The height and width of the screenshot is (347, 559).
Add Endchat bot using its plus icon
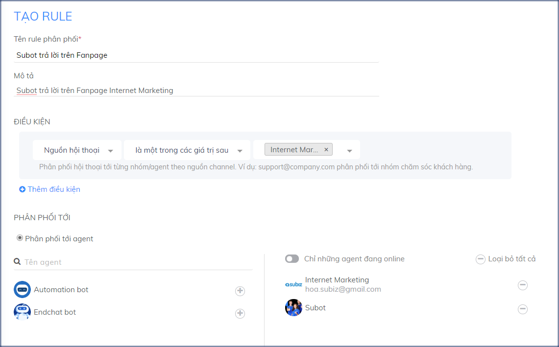pyautogui.click(x=240, y=314)
